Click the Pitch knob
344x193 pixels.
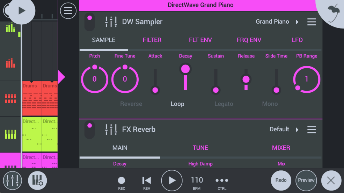tap(95, 79)
